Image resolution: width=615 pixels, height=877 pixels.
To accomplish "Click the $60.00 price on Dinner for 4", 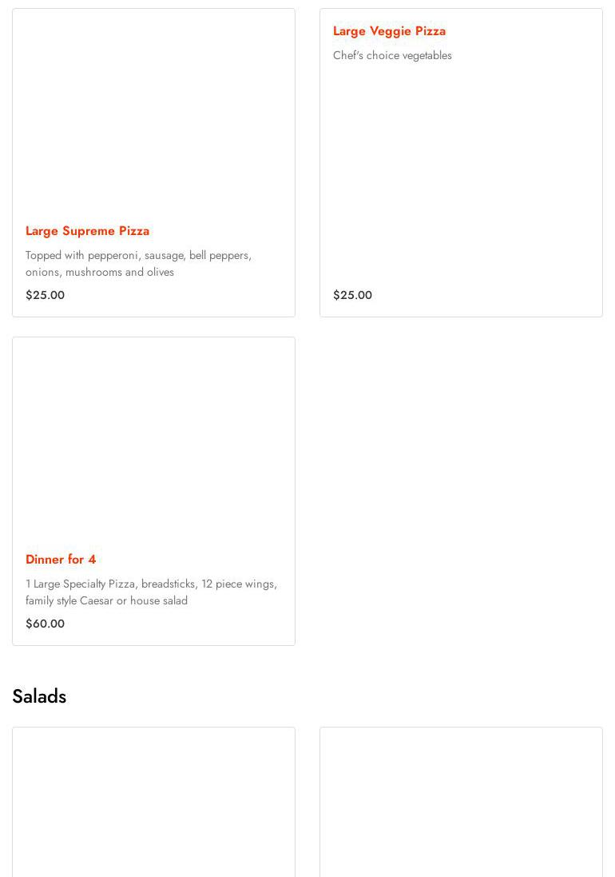I will (45, 624).
